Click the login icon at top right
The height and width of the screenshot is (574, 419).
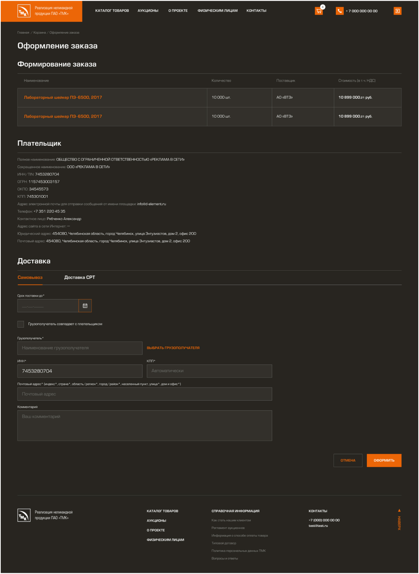tap(397, 11)
